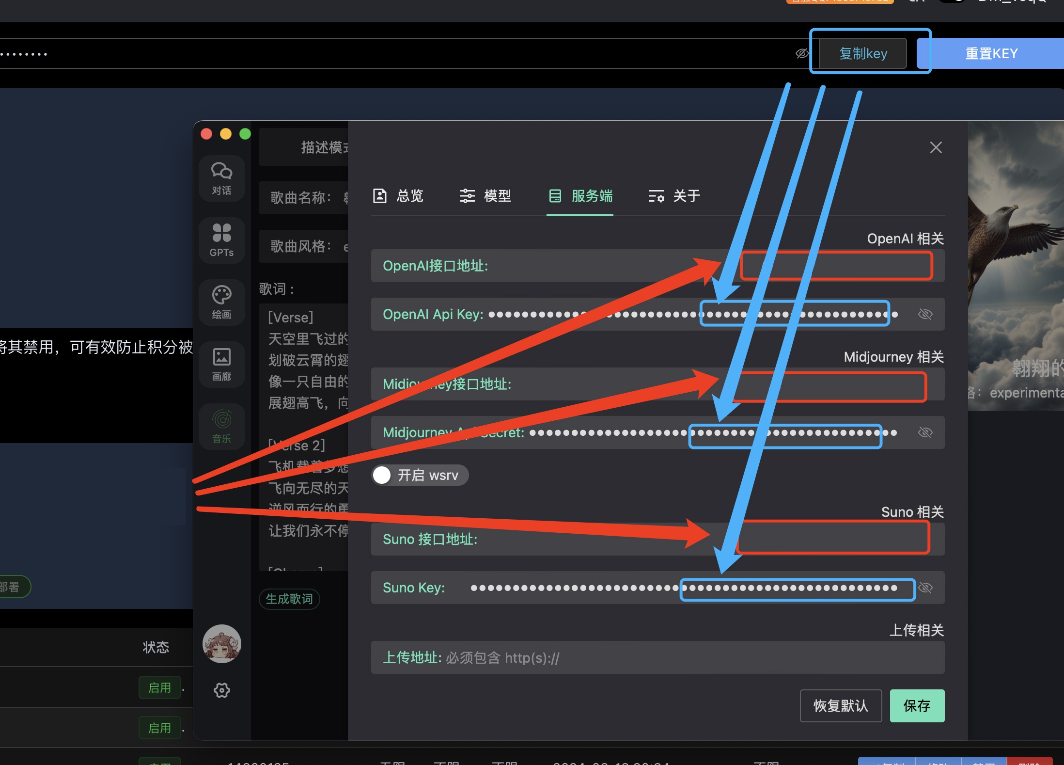This screenshot has height=765, width=1064.
Task: Click the 重置KEY button
Action: pyautogui.click(x=991, y=53)
